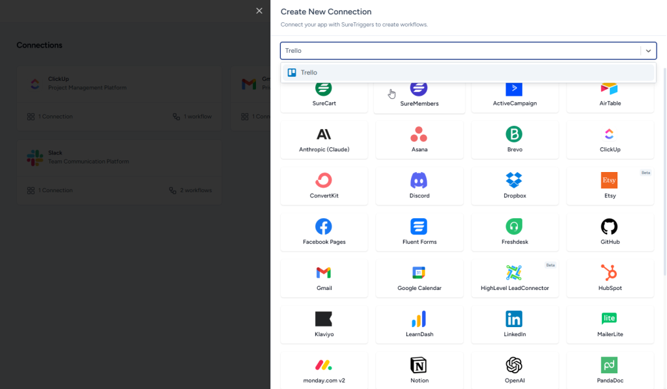Viewport: 667px width, 389px height.
Task: Select the Klaviyo app icon
Action: [324, 319]
